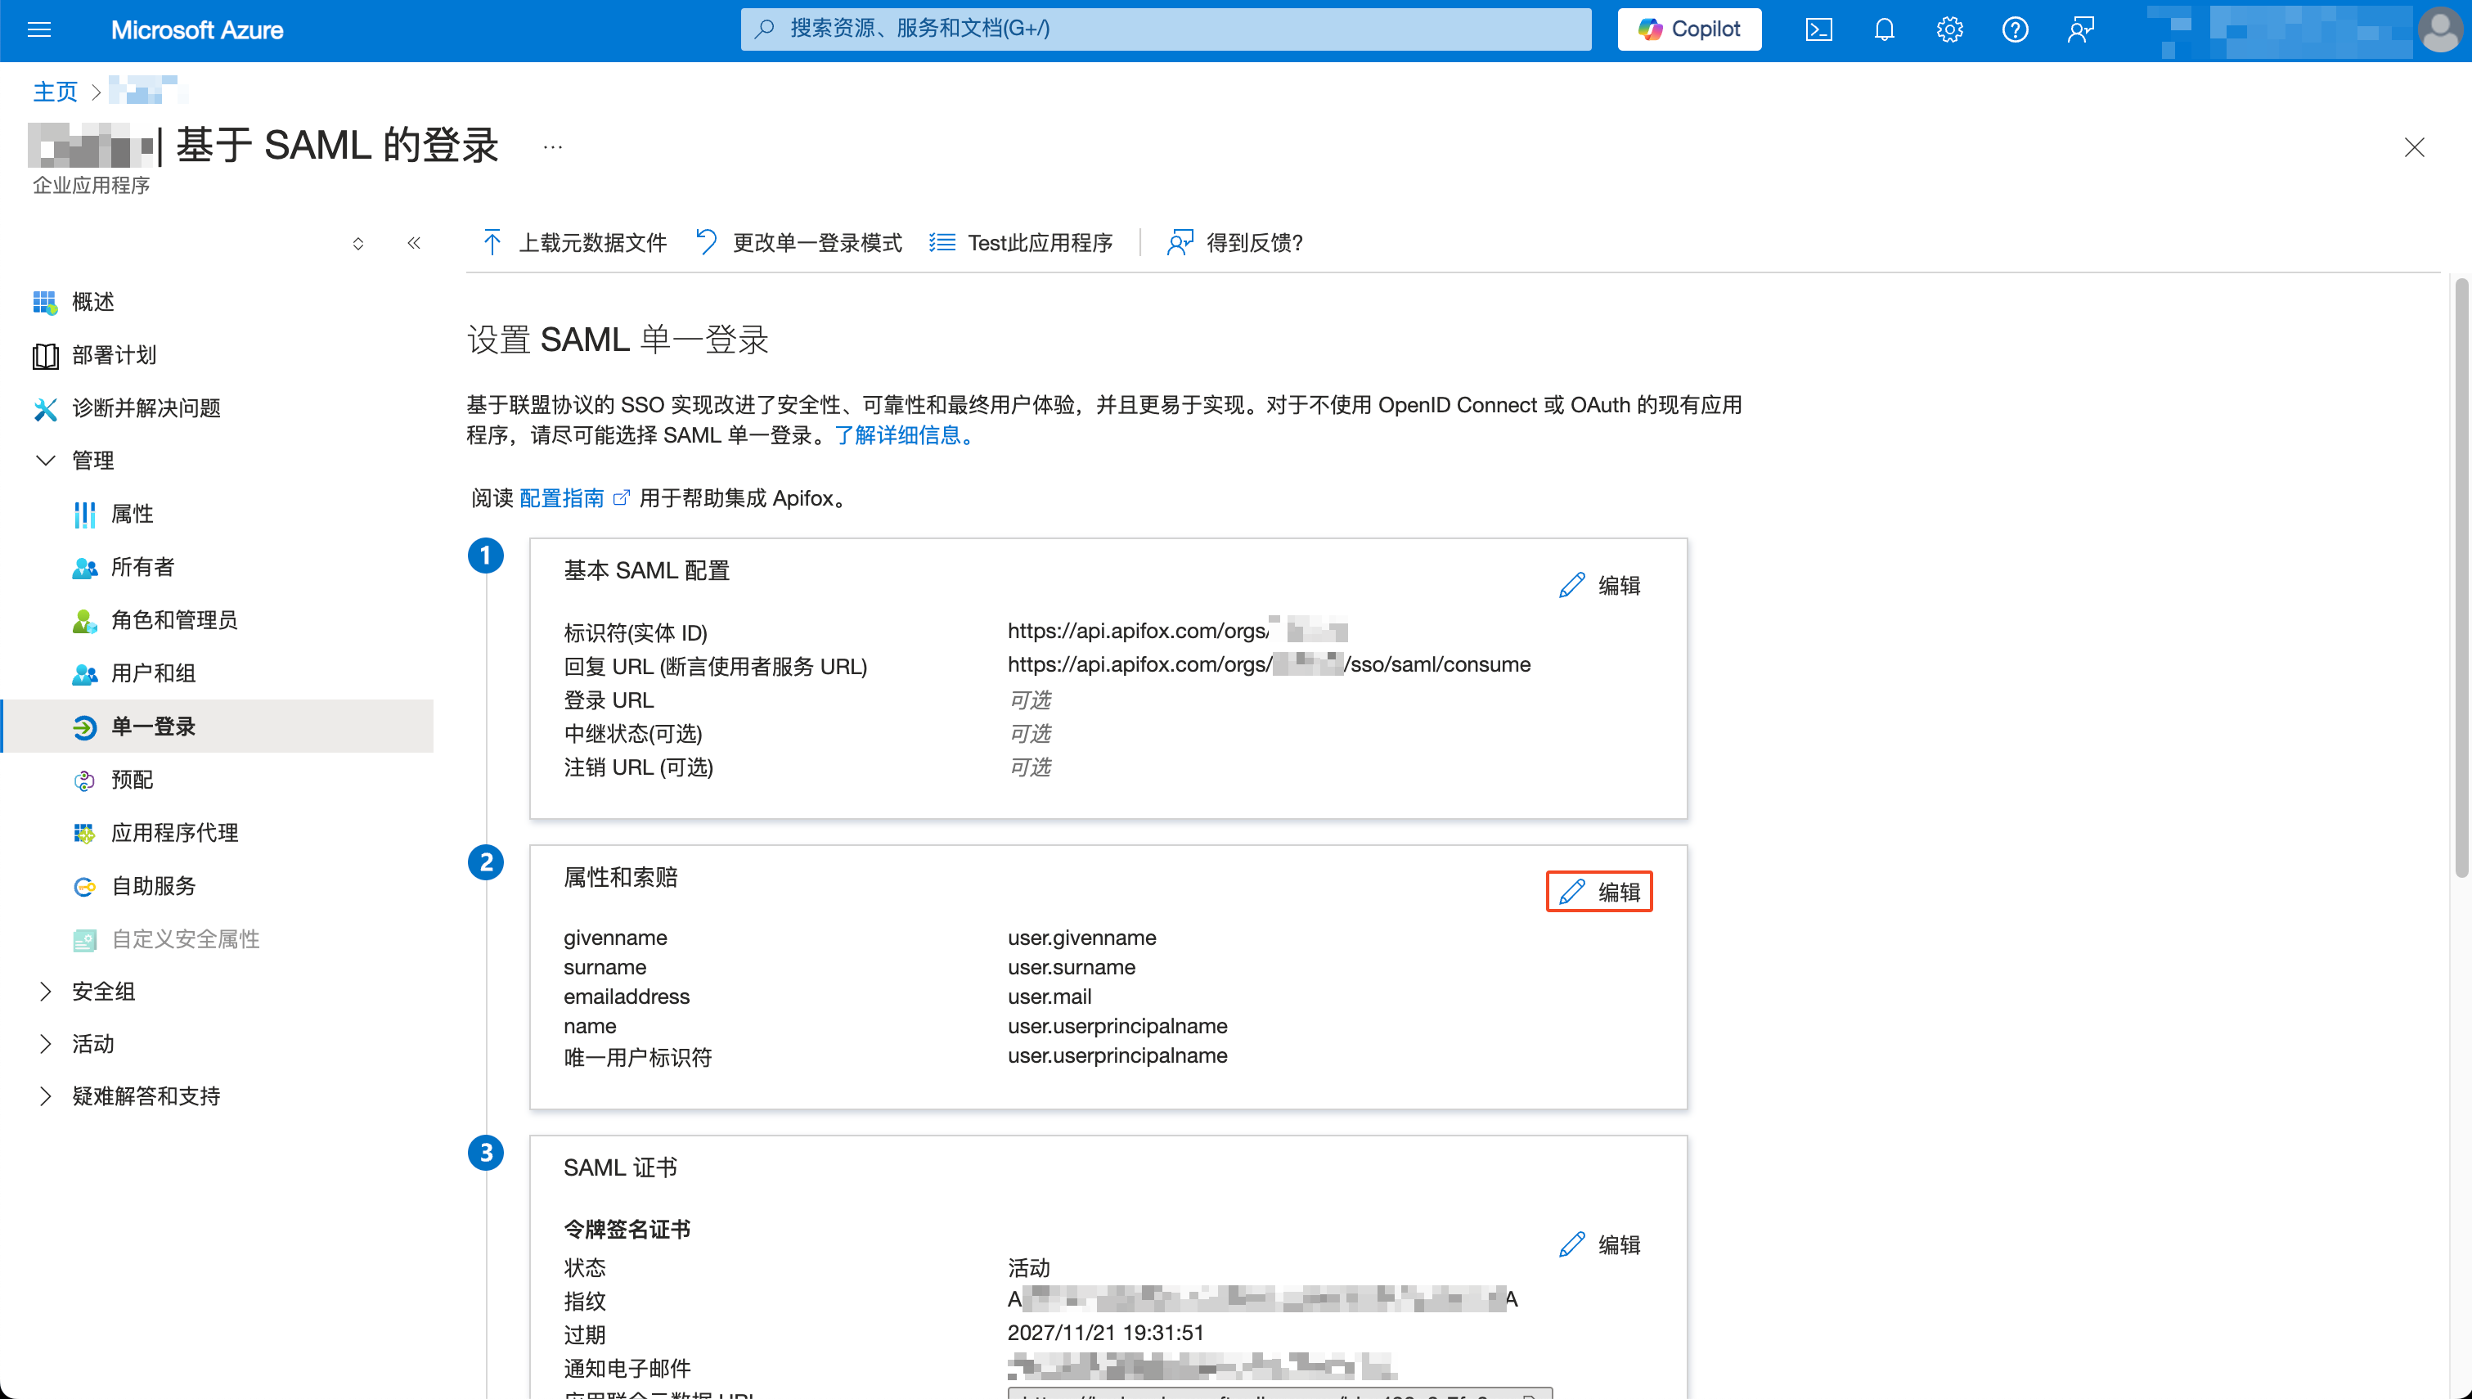Screen dimensions: 2472x1399
Task: Expand the 活动 section
Action: [x=92, y=1043]
